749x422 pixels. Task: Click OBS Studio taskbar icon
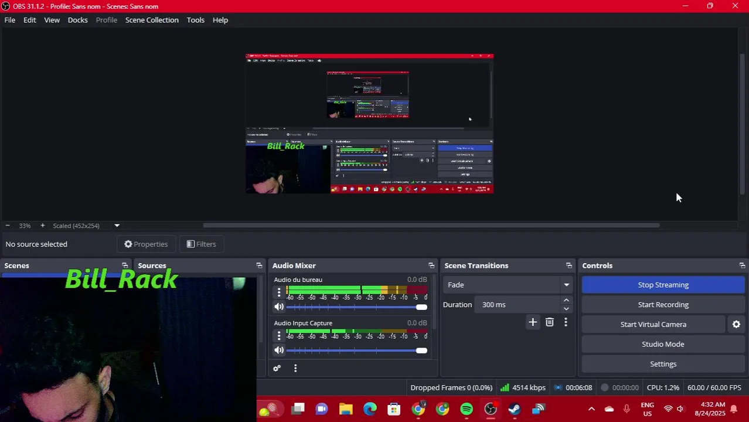(491, 409)
